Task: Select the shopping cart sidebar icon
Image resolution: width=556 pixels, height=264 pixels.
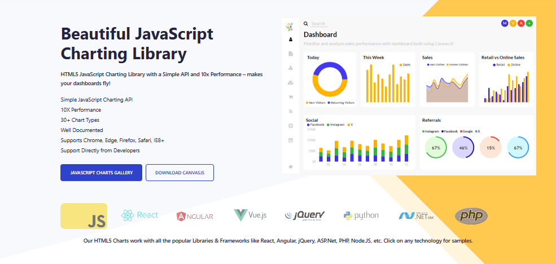Action: click(x=291, y=97)
